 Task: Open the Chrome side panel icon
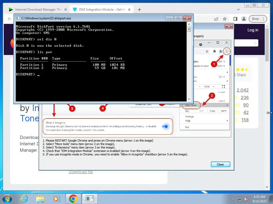(235, 19)
